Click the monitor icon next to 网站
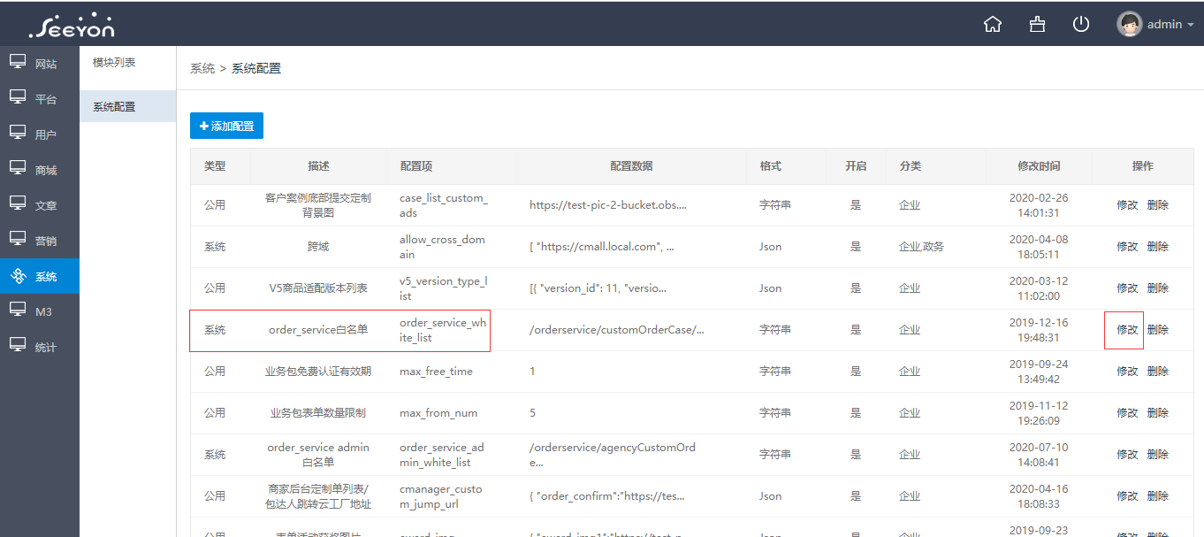The image size is (1204, 537). coord(18,62)
